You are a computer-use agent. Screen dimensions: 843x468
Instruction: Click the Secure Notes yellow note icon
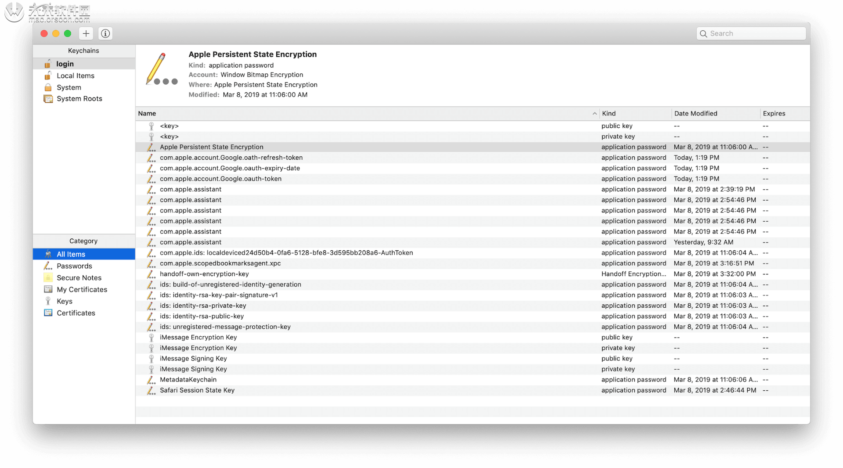tap(48, 277)
